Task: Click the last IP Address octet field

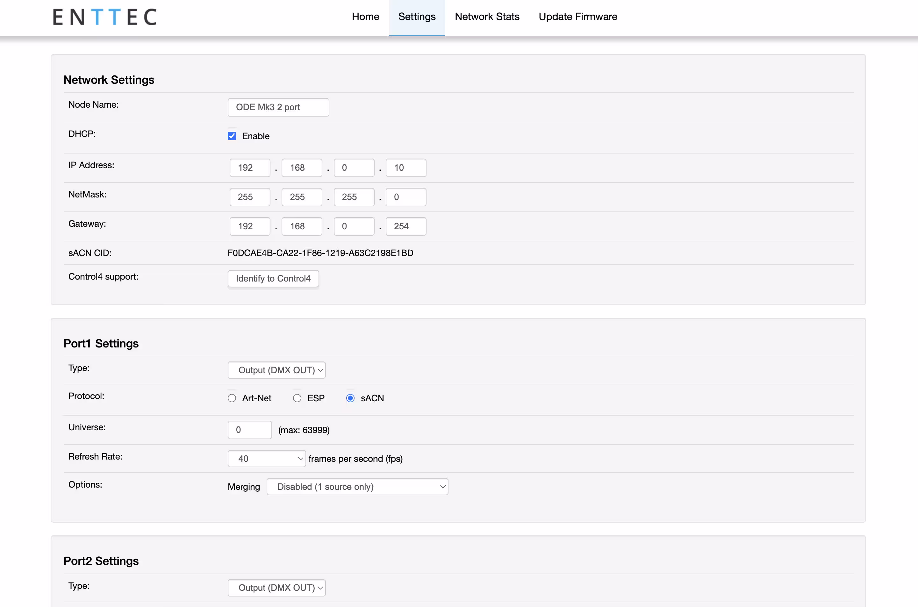Action: [x=406, y=168]
